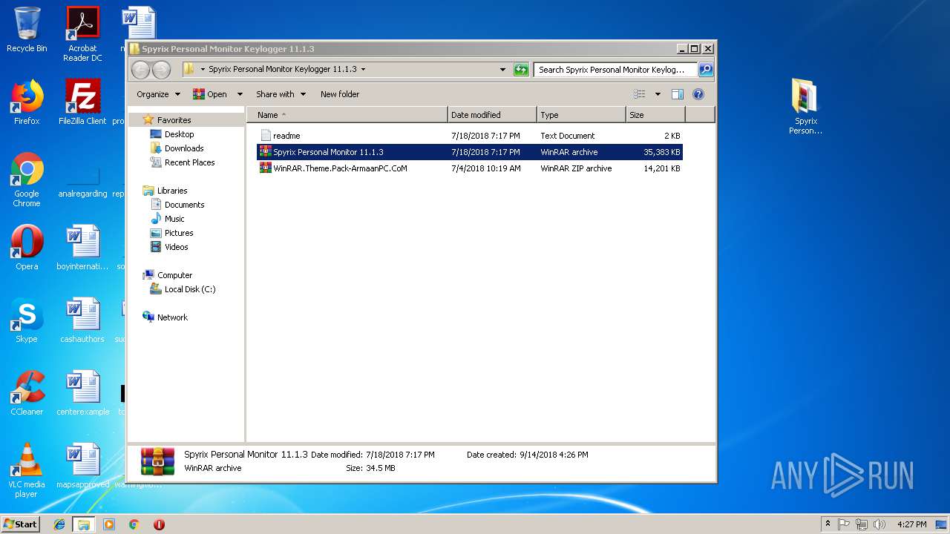
Task: Click Opera icon in the taskbar
Action: click(x=159, y=524)
